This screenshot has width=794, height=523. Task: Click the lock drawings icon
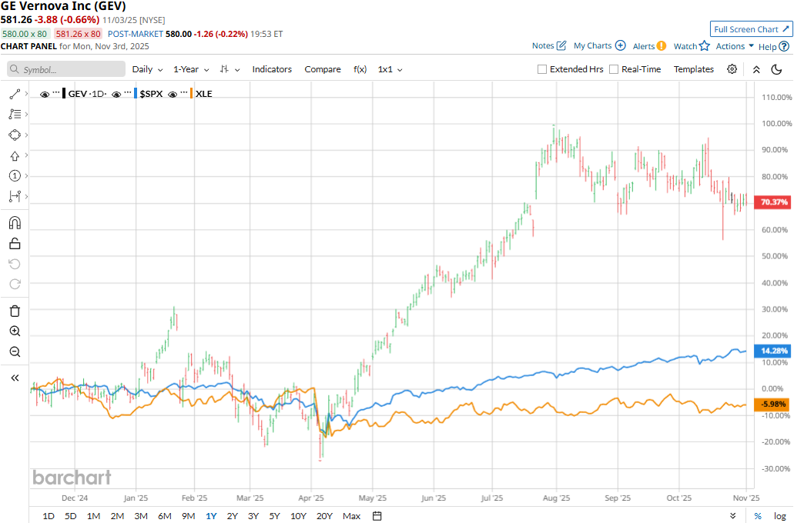pos(15,244)
